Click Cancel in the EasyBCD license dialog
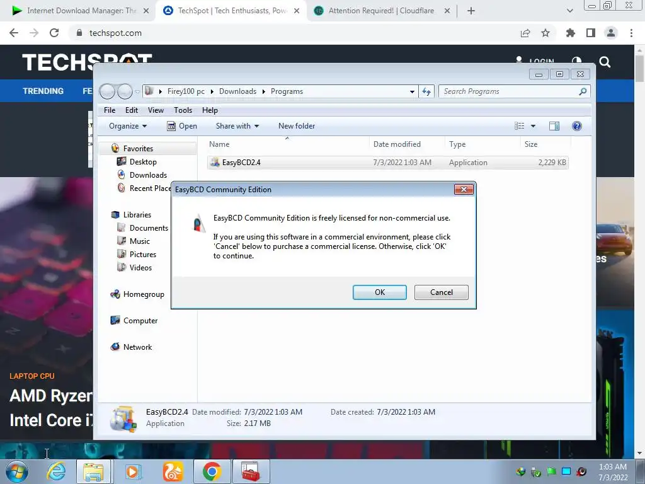645x484 pixels. [441, 292]
